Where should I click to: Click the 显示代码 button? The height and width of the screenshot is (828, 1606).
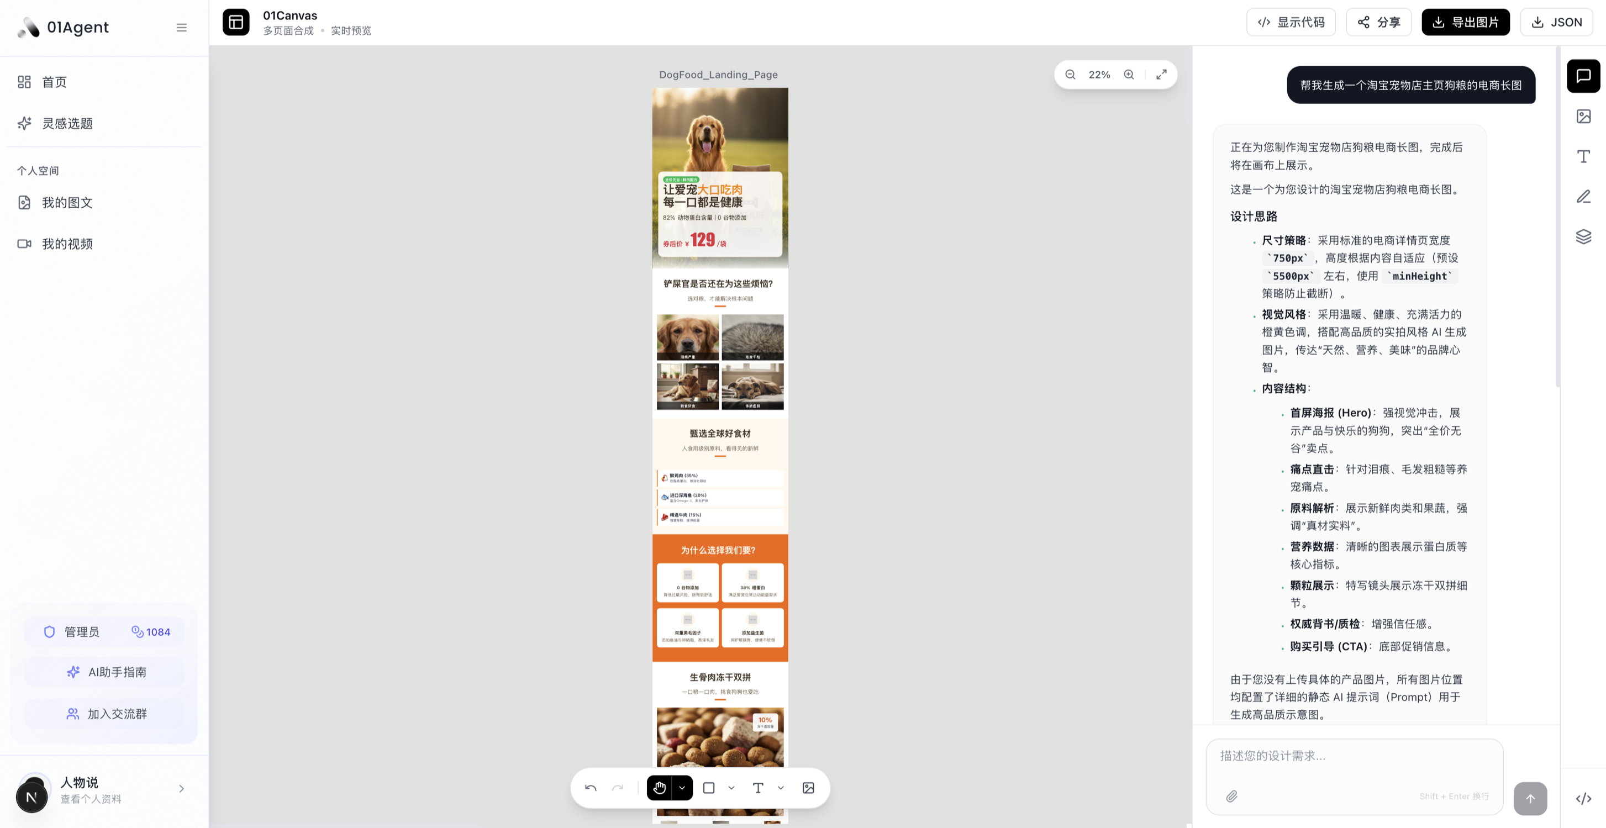click(1291, 23)
